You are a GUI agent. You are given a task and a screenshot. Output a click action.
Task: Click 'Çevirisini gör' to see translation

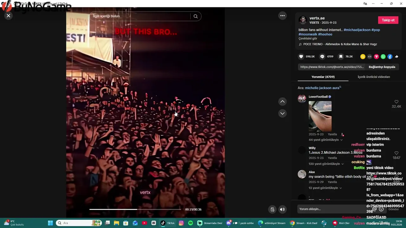coord(308,39)
